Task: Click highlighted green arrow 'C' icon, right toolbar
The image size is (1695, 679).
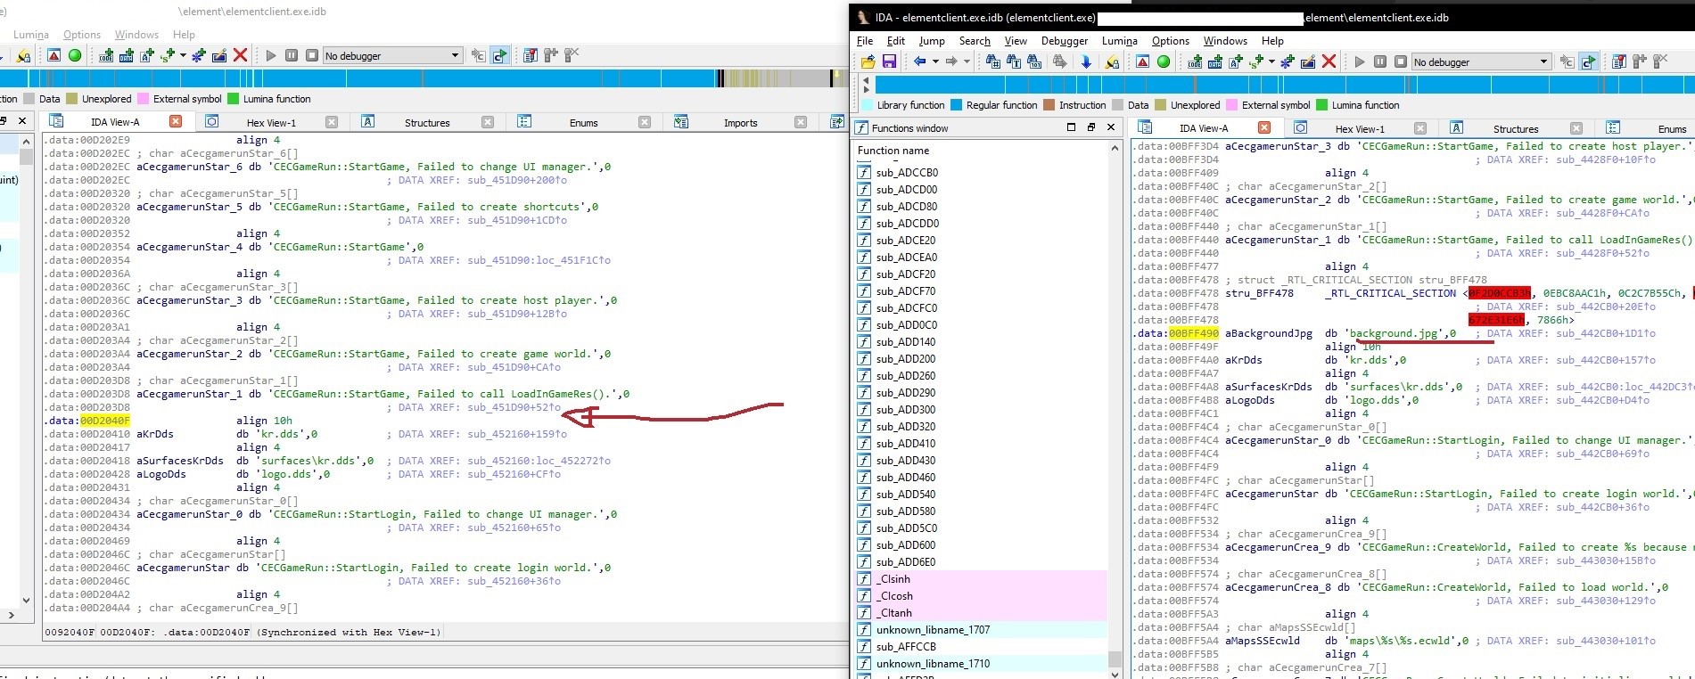Action: click(x=1588, y=61)
